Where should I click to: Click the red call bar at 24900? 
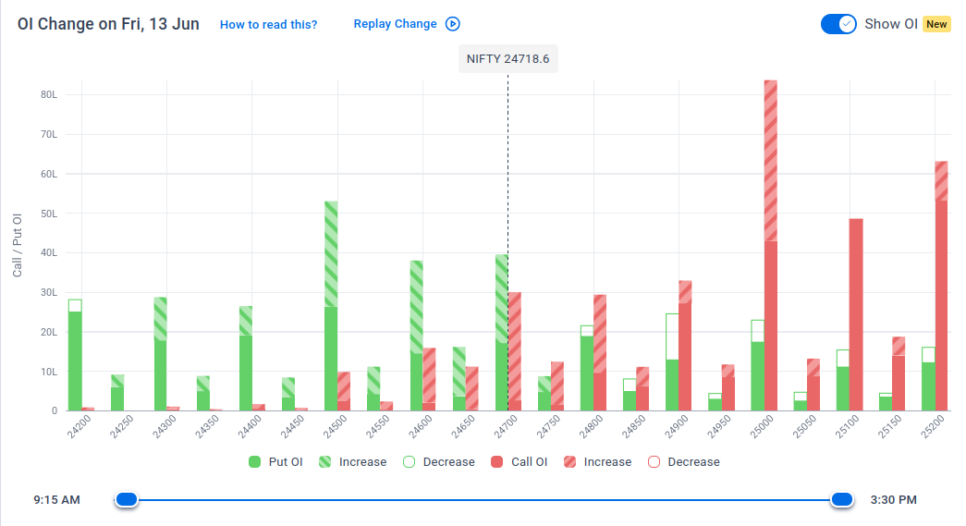tap(685, 346)
